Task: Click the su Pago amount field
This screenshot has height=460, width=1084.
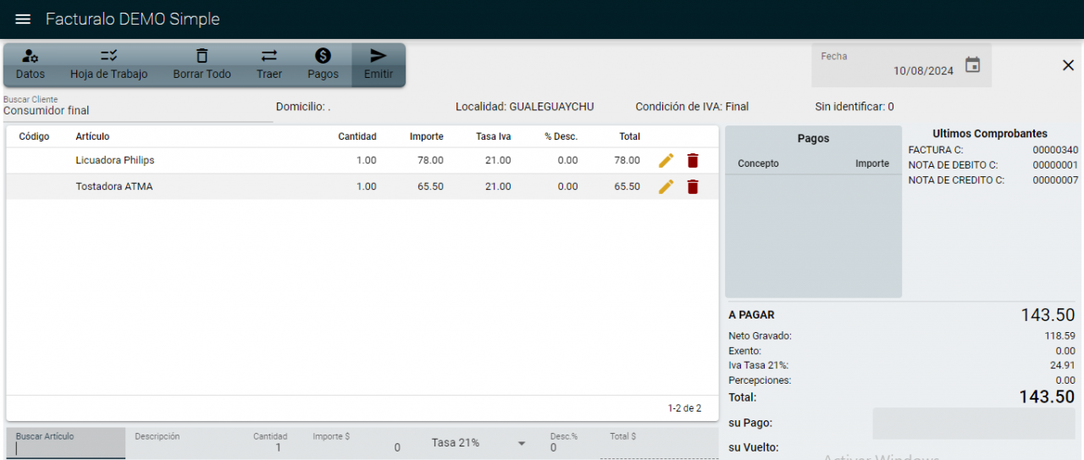Action: pos(974,424)
